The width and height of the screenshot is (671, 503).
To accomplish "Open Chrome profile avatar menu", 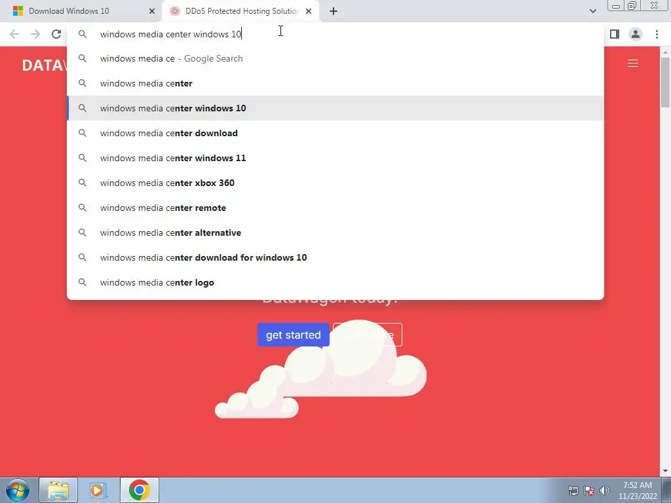I will coord(636,34).
